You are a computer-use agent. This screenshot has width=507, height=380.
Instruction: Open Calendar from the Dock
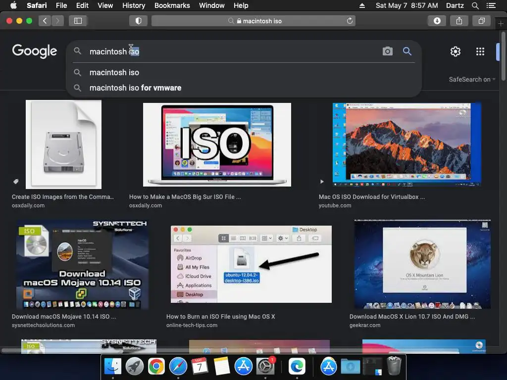[x=200, y=367]
